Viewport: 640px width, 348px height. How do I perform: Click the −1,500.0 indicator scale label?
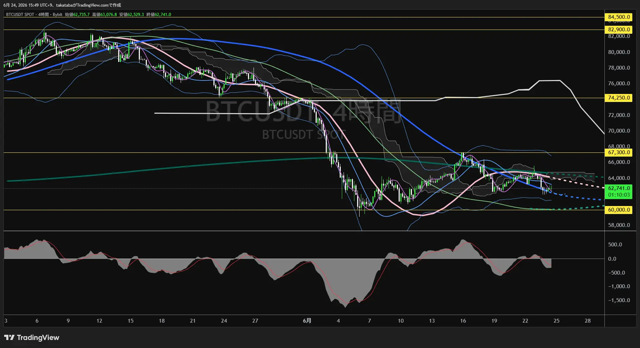coord(619,300)
